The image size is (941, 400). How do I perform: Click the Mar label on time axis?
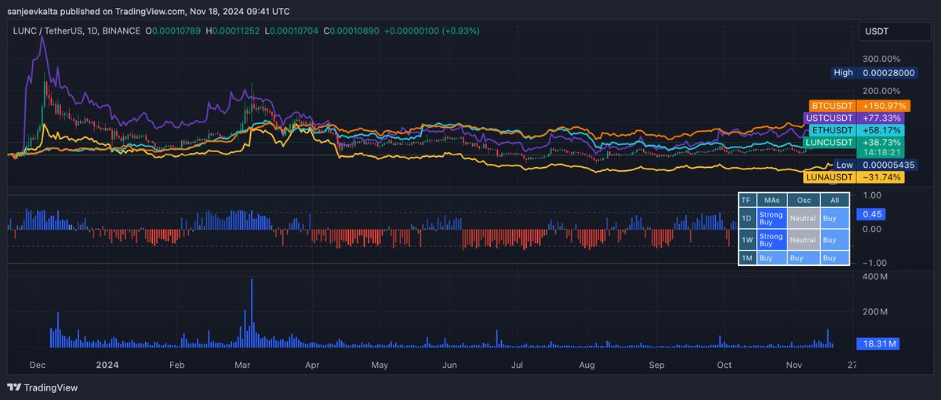[x=242, y=365]
